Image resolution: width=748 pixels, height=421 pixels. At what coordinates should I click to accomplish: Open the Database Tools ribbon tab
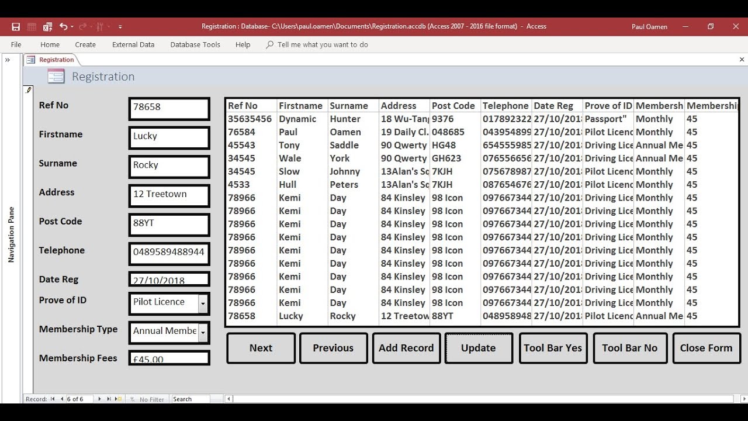click(195, 44)
